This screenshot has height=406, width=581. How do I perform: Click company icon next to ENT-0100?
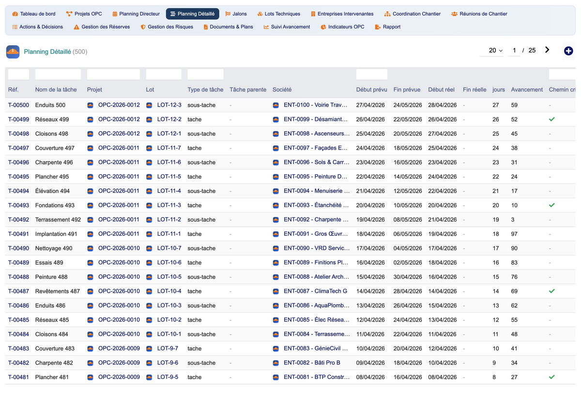(x=275, y=105)
